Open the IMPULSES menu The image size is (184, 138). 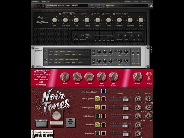pyautogui.click(x=45, y=2)
